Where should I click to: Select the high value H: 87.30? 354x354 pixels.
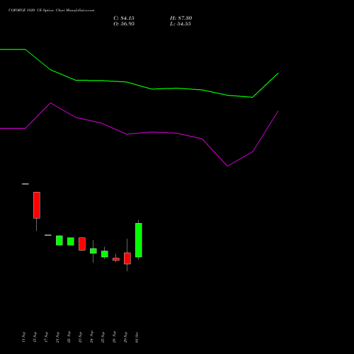coord(181,18)
